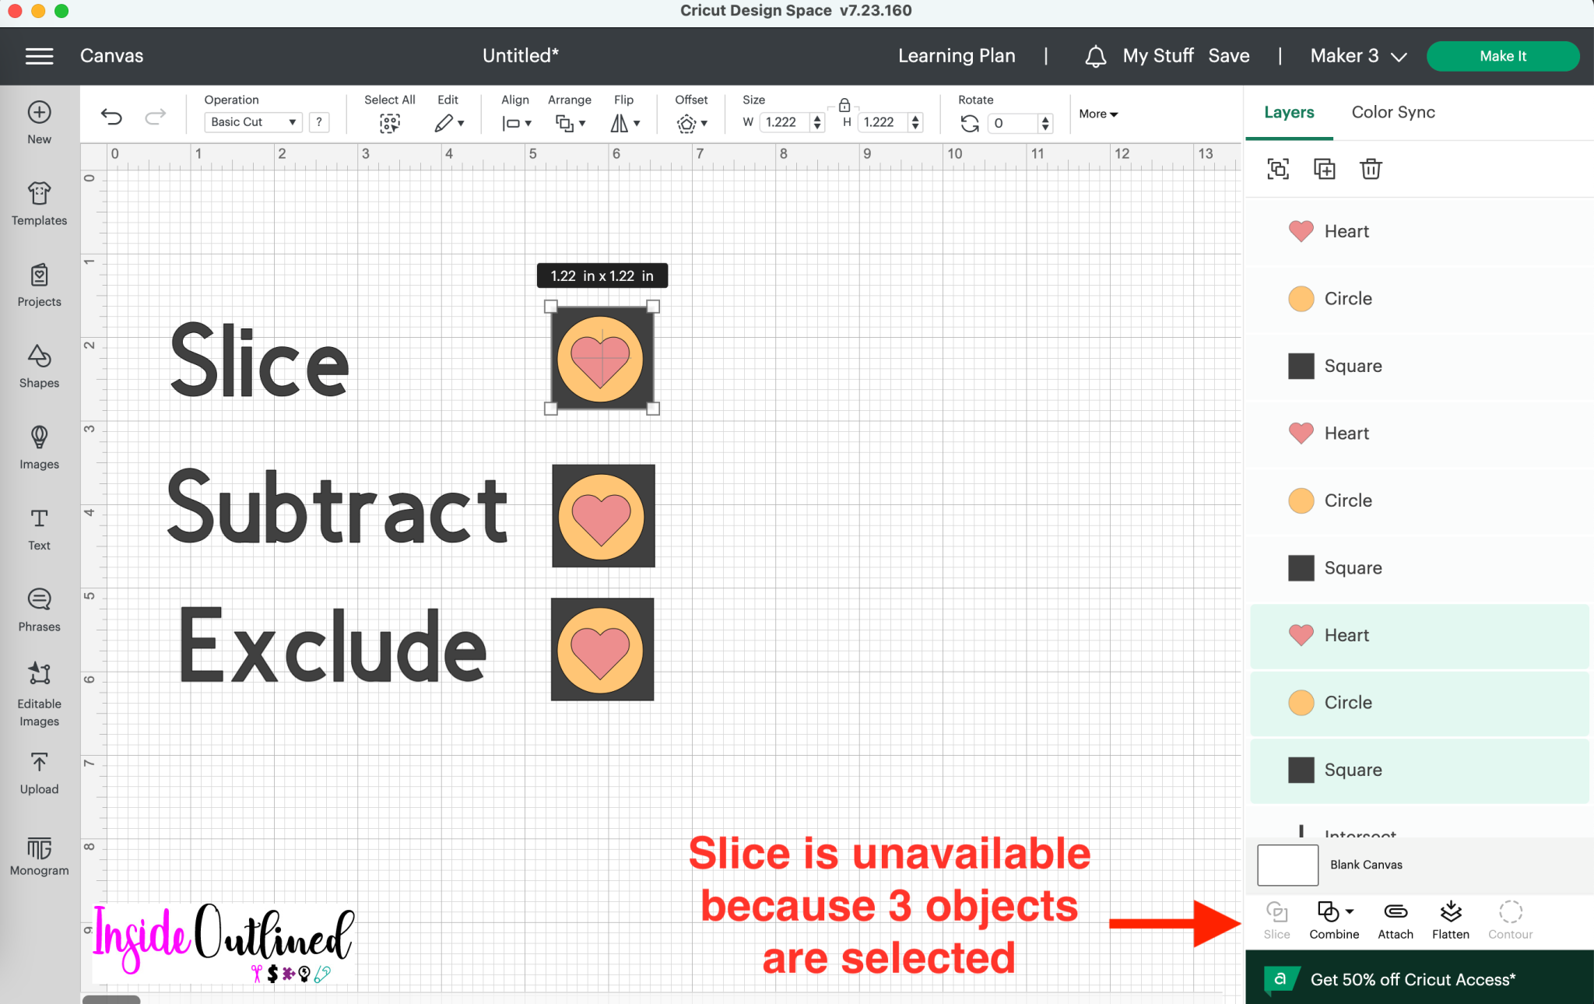Toggle the size aspect ratio lock

[844, 104]
